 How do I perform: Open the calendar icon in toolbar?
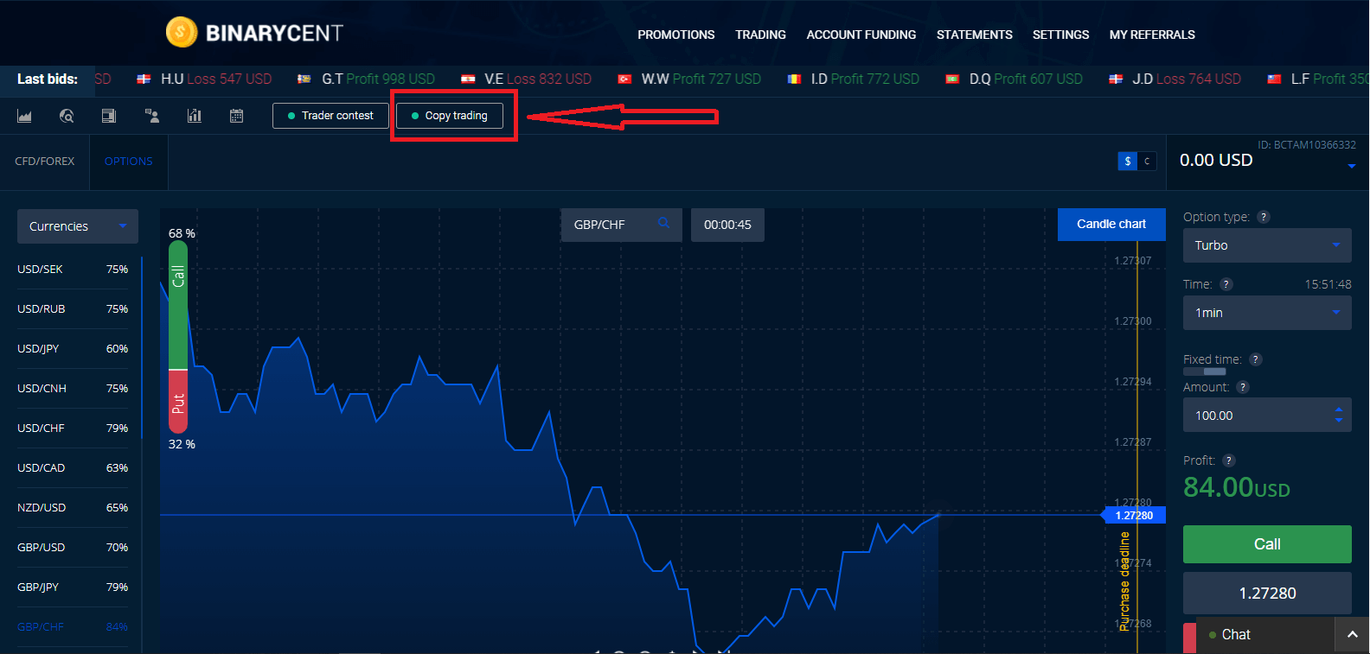tap(236, 116)
